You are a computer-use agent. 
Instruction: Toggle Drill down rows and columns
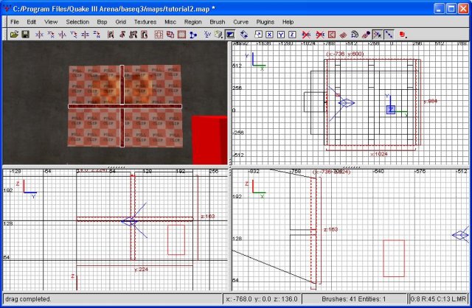tap(389, 35)
